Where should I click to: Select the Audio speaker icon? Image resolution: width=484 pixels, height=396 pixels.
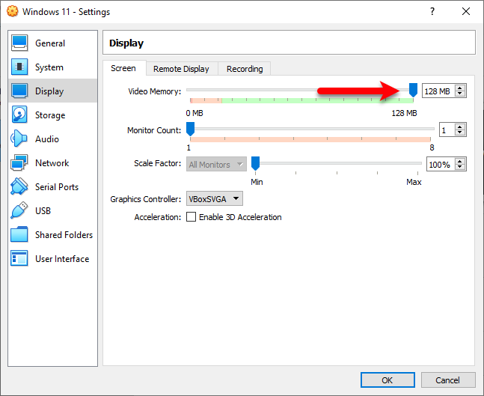click(x=19, y=138)
